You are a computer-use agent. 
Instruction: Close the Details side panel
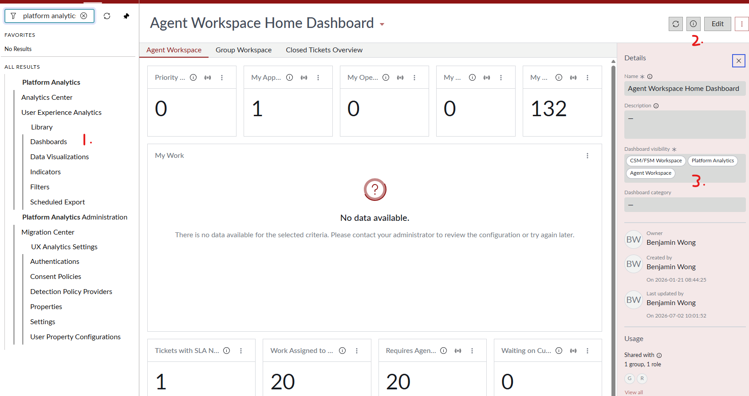[x=739, y=61]
